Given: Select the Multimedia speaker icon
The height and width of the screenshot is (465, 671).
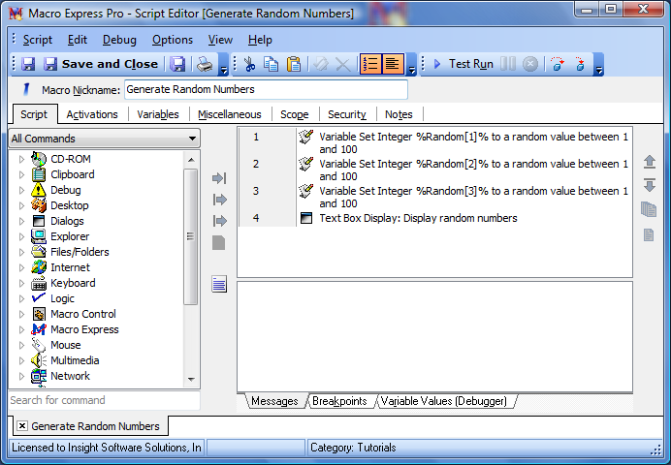Looking at the screenshot, I should [39, 360].
